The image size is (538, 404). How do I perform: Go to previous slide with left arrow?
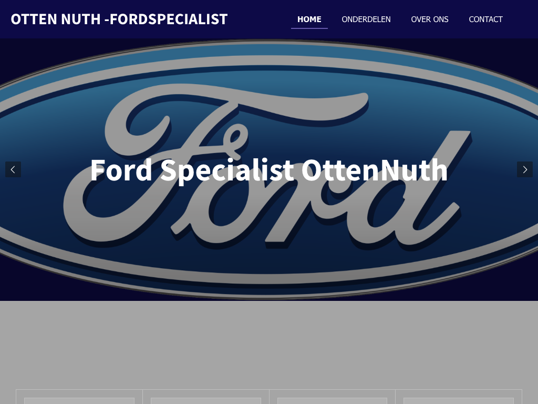point(13,169)
